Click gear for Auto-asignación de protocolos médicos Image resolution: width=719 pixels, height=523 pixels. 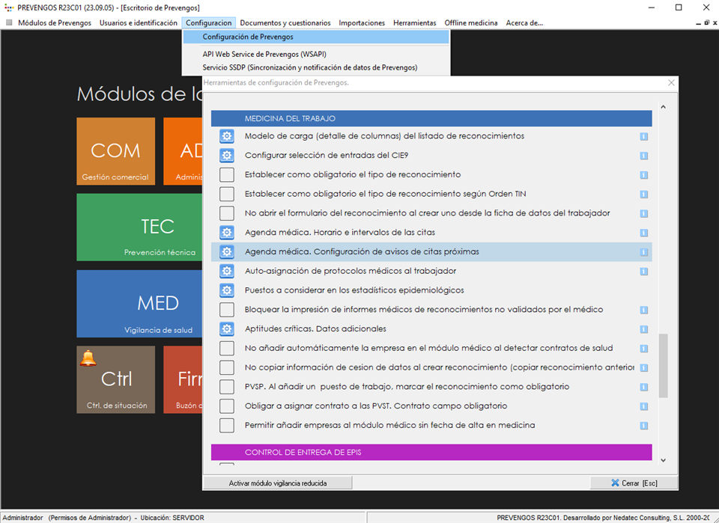227,271
